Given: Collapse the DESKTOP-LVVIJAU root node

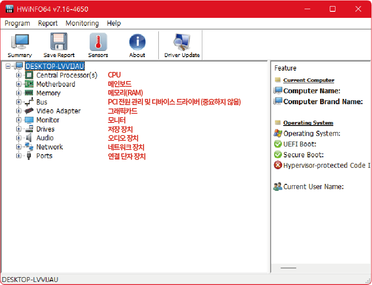Looking at the screenshot, I should pyautogui.click(x=8, y=66).
